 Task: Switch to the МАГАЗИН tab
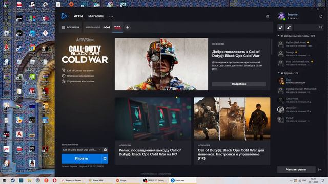96,16
